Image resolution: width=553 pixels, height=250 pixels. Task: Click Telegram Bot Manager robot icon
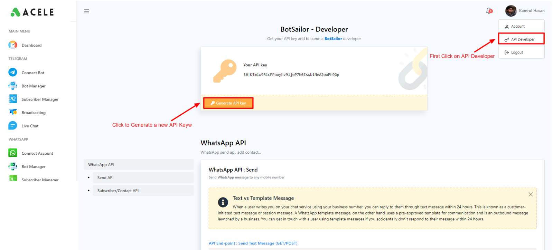13,86
